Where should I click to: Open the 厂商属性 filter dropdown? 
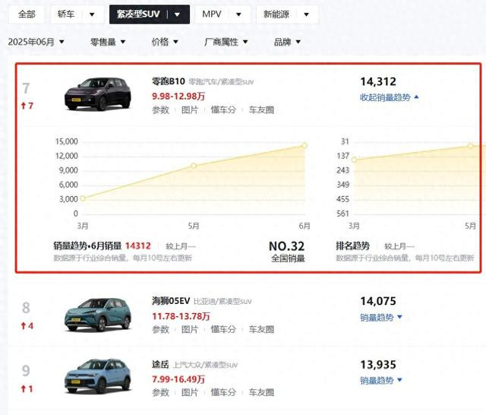point(226,42)
